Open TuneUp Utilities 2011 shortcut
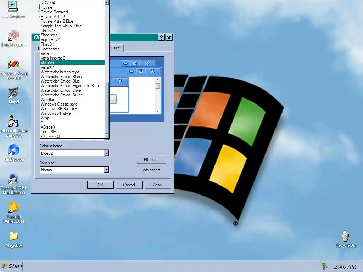 [x=14, y=212]
